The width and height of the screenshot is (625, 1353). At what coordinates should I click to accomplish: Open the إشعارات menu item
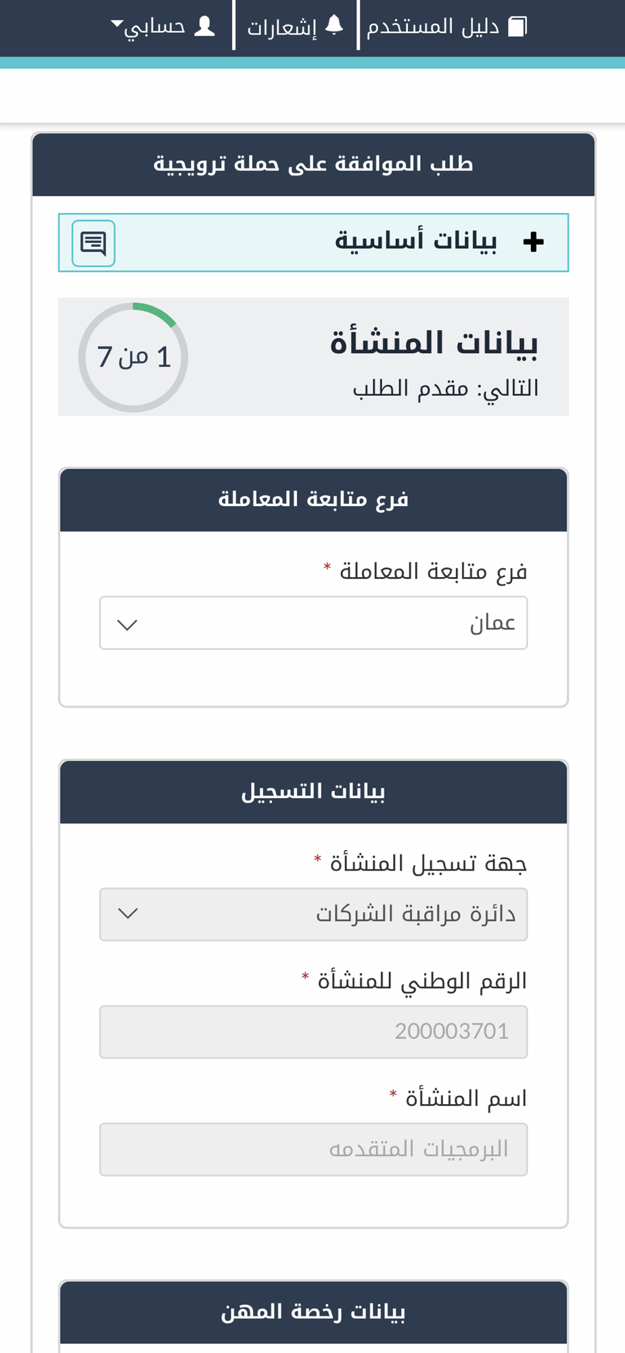(295, 26)
